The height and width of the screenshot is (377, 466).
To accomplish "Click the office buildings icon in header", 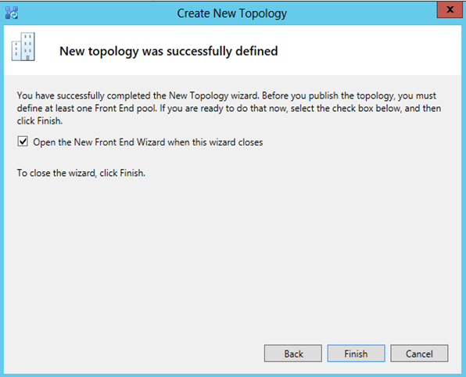I will tap(23, 47).
